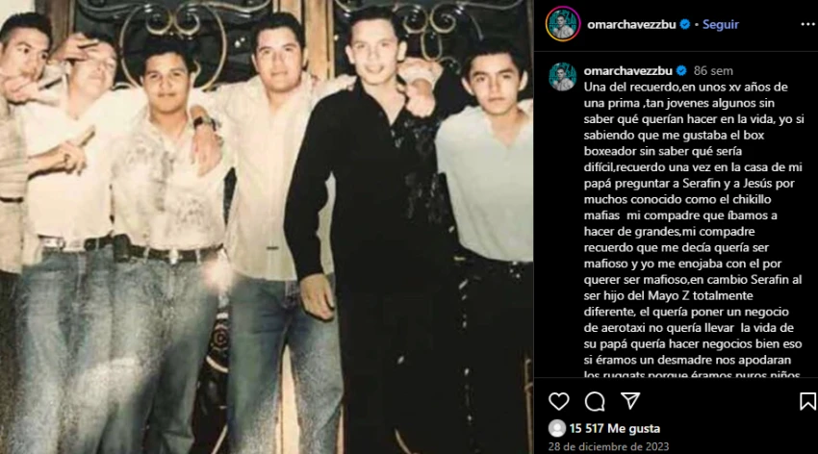
Task: Open omarchavezzbu profile from caption username
Action: point(627,70)
